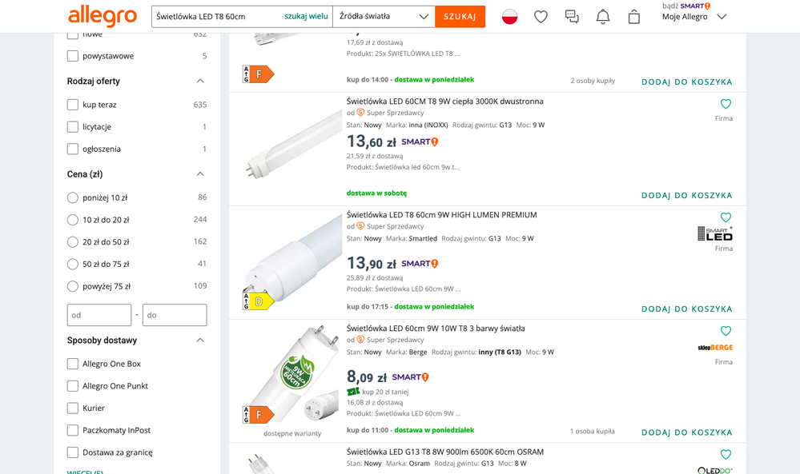Open messages chat icon in header
The image size is (800, 474).
pyautogui.click(x=572, y=17)
